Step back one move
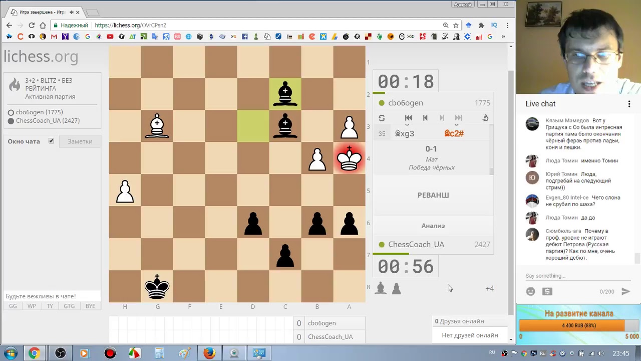 point(425,118)
